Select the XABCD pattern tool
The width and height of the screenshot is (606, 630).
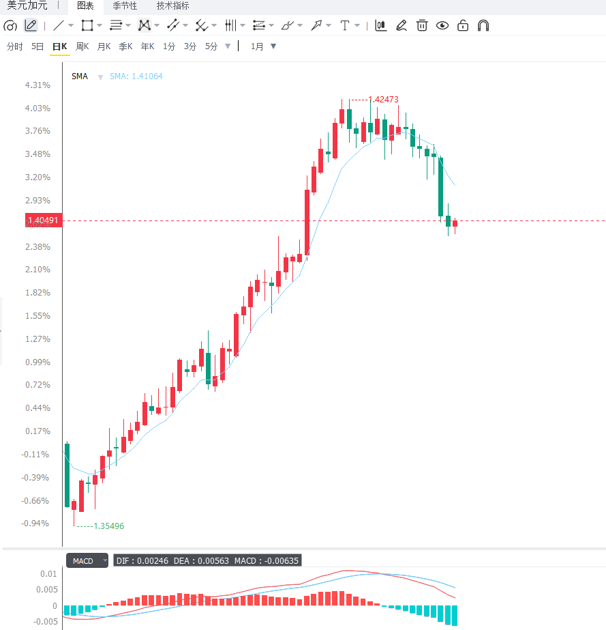[144, 26]
